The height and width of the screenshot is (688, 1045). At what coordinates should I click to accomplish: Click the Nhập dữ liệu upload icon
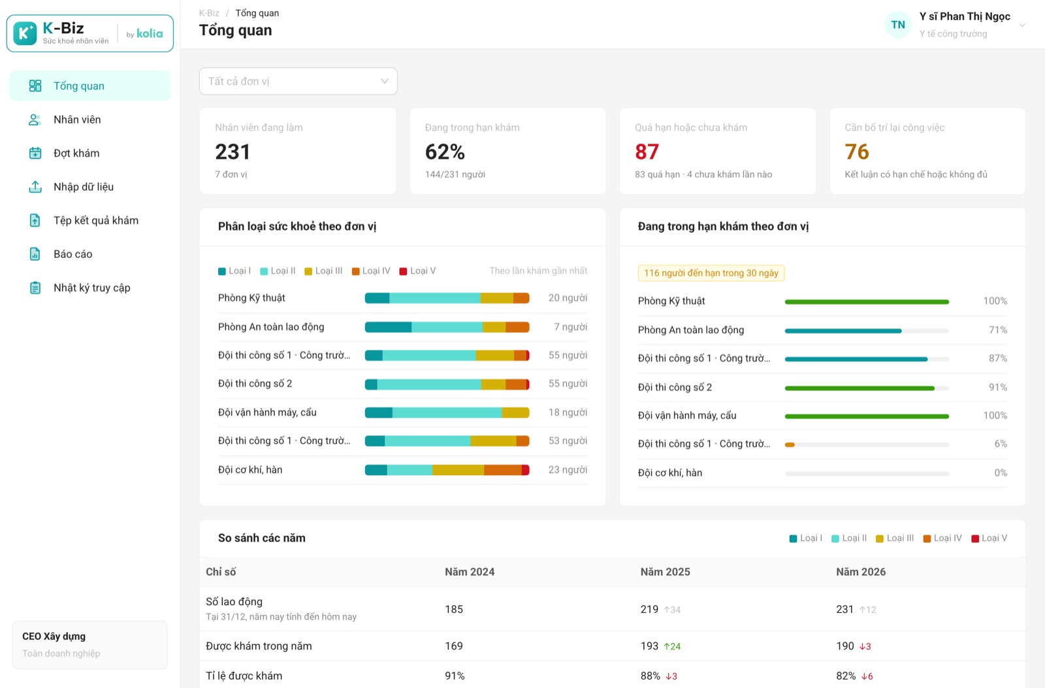pyautogui.click(x=35, y=187)
